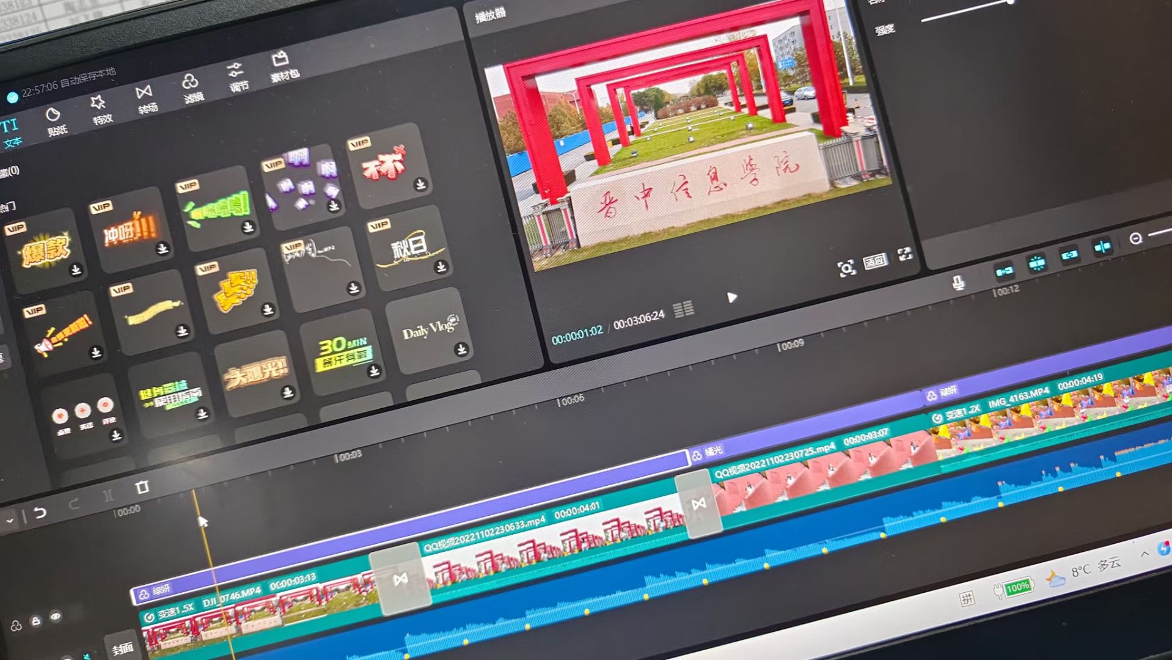Lock the filter track
The width and height of the screenshot is (1172, 660).
tap(36, 621)
